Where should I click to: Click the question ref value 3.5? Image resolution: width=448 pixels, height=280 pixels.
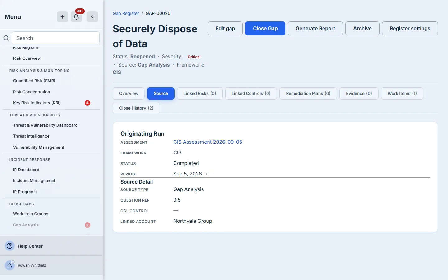point(177,200)
